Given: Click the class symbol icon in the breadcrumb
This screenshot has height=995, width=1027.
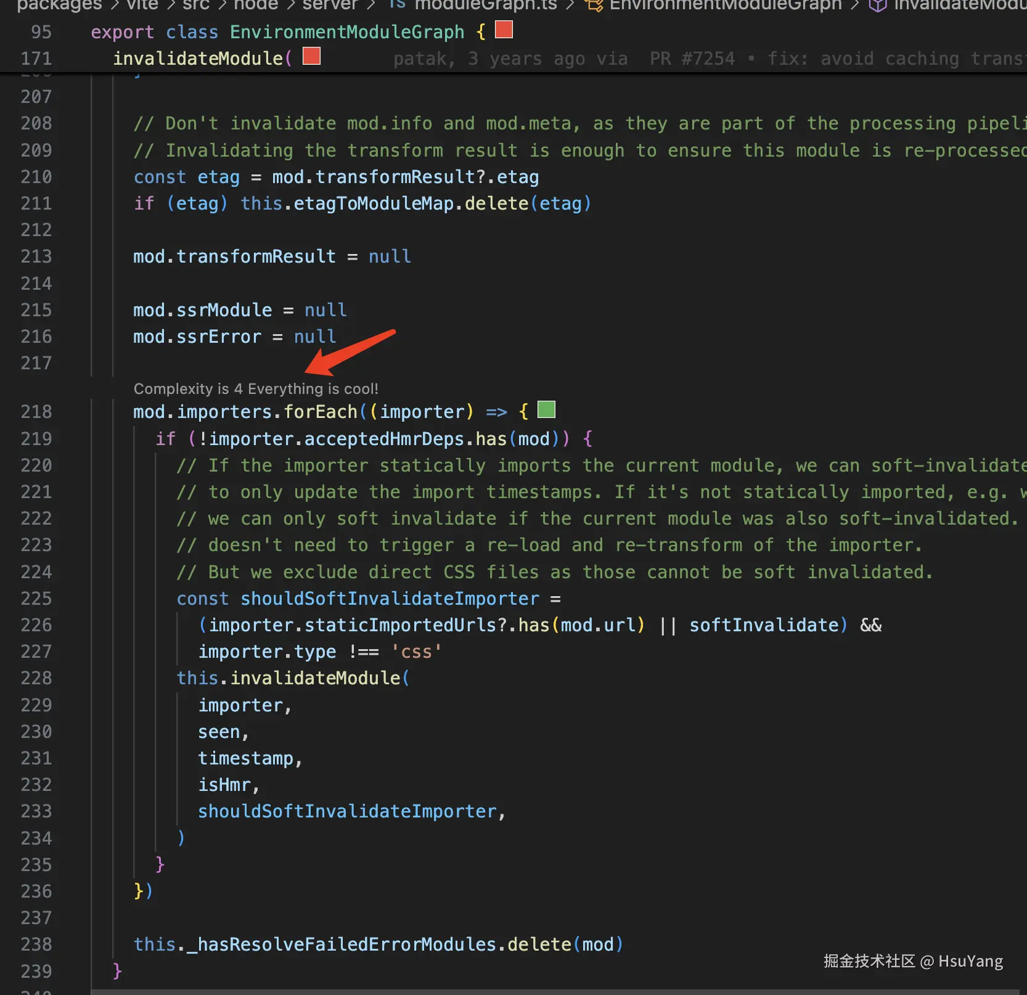Looking at the screenshot, I should [x=594, y=5].
